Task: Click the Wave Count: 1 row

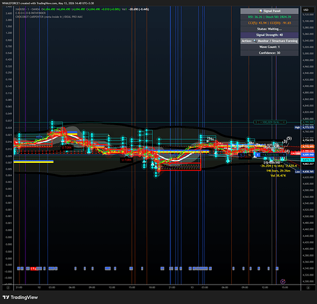Action: (270, 47)
